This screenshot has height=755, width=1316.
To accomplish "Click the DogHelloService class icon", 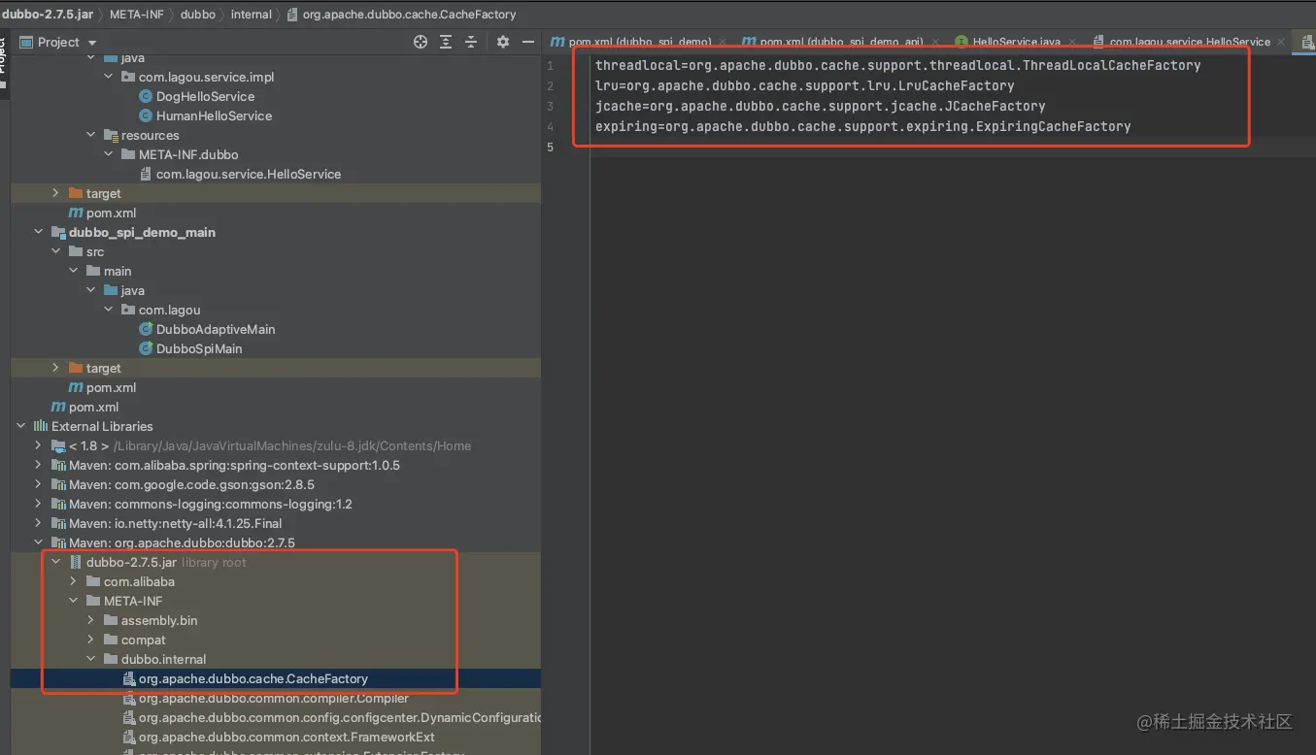I will click(x=147, y=96).
